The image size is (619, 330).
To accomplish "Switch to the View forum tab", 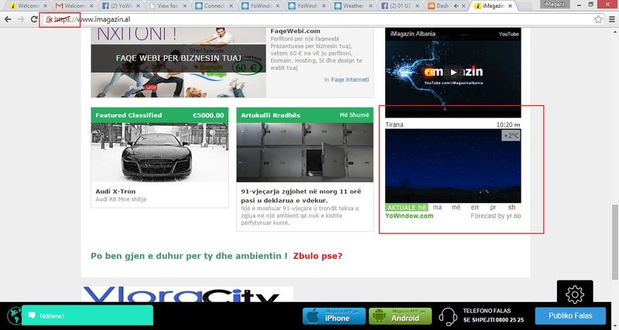I will (167, 6).
